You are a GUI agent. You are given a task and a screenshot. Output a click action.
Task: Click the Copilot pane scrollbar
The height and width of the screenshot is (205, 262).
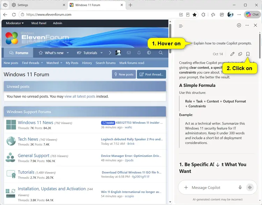[x=260, y=46]
